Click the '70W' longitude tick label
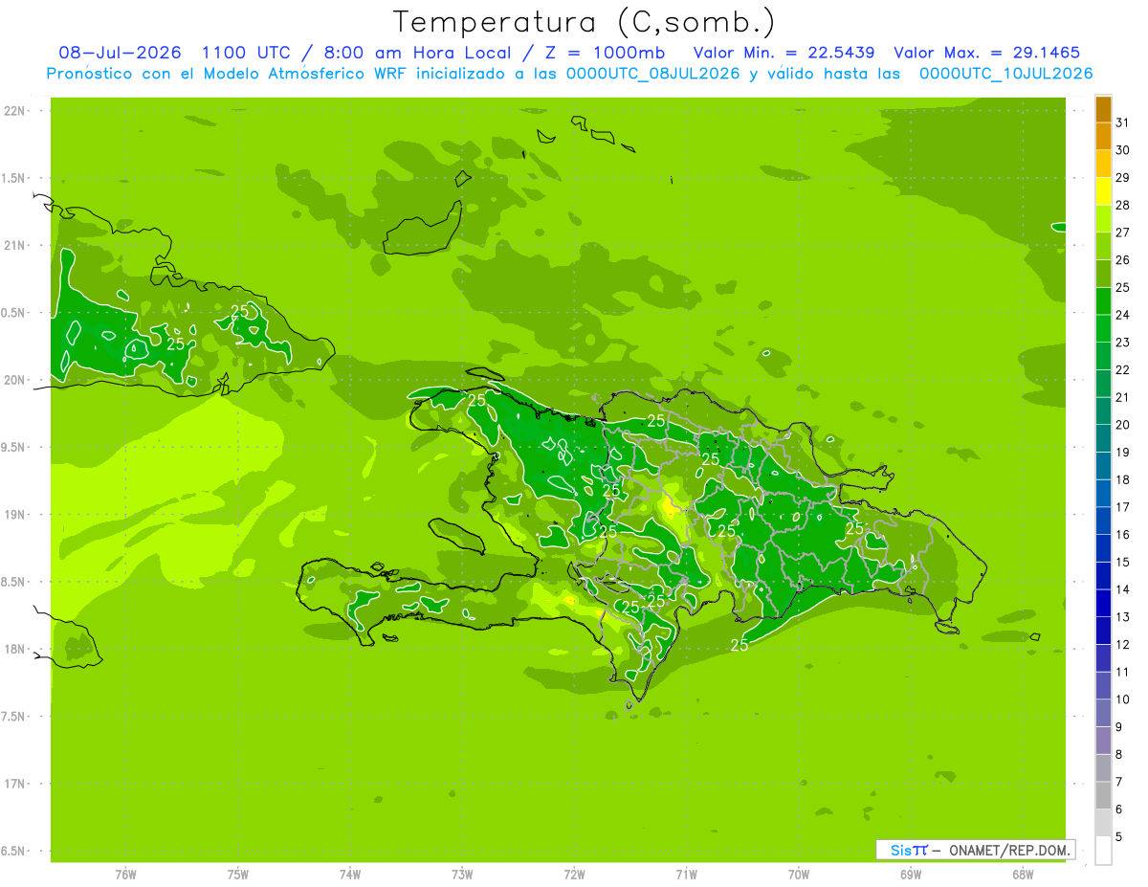Image resolution: width=1148 pixels, height=887 pixels. point(799,875)
